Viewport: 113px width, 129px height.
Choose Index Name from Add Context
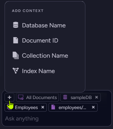pos(34,71)
